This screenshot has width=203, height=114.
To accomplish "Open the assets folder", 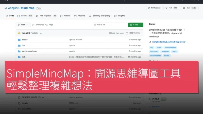I will pos(25,40).
